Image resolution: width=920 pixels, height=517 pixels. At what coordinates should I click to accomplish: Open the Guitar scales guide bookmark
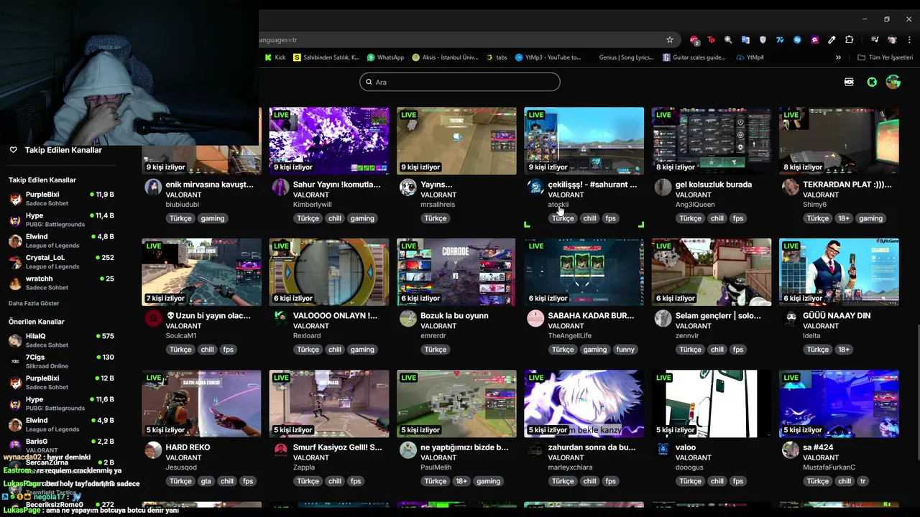[x=695, y=57]
